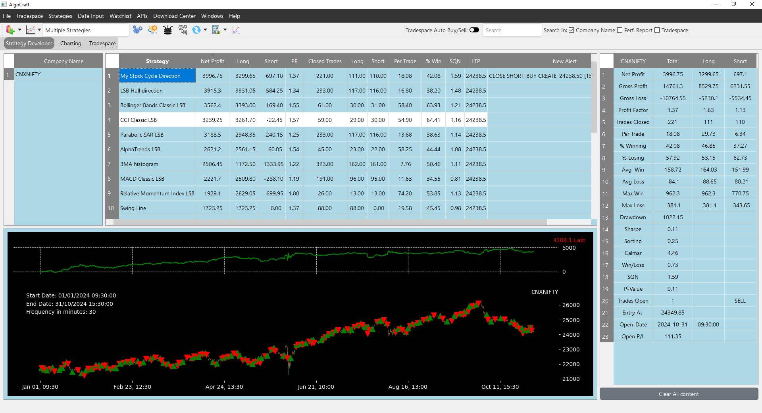Image resolution: width=762 pixels, height=413 pixels.
Task: Click the Total column header in stats panel
Action: (673, 61)
